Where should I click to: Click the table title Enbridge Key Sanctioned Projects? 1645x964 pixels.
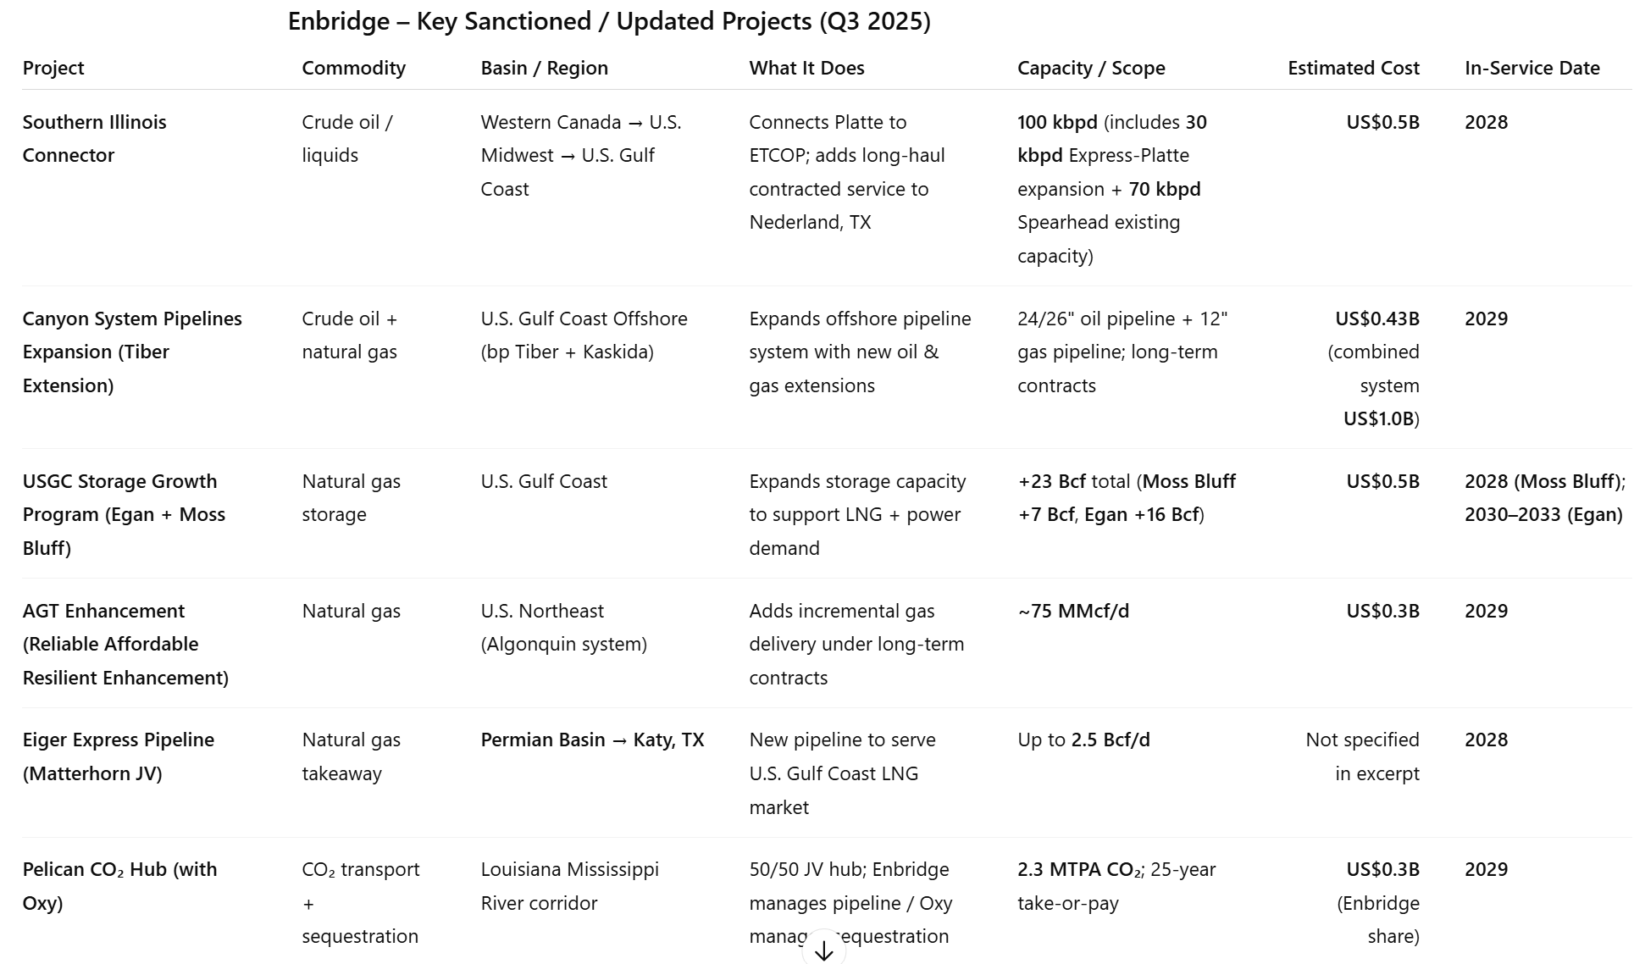(x=609, y=21)
